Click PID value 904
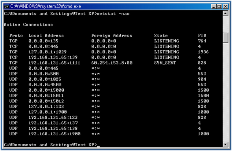232x151 pixels. [202, 79]
